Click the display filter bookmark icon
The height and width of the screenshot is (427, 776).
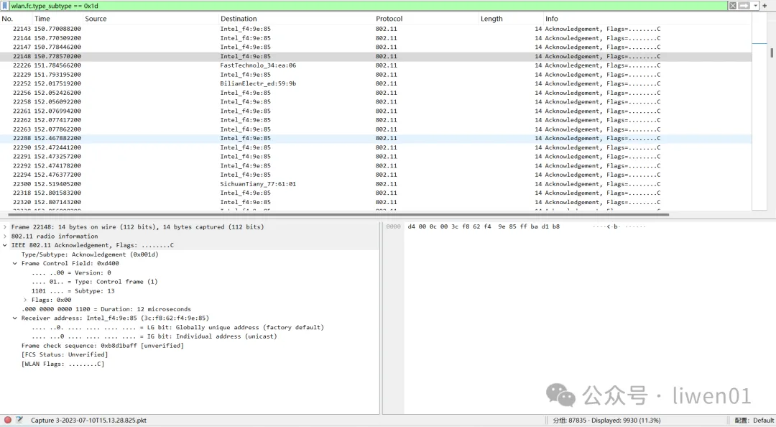pyautogui.click(x=5, y=6)
